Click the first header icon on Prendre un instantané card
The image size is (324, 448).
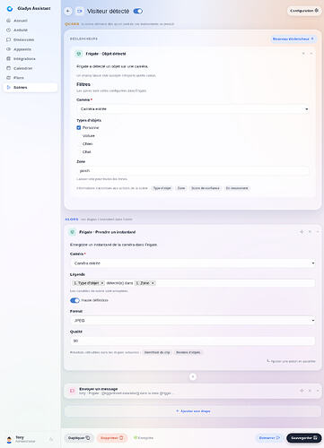point(302,232)
